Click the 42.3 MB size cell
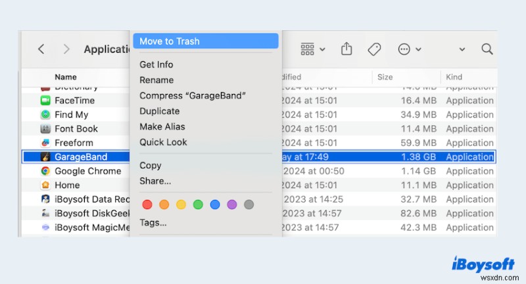The image size is (526, 284). pyautogui.click(x=419, y=227)
